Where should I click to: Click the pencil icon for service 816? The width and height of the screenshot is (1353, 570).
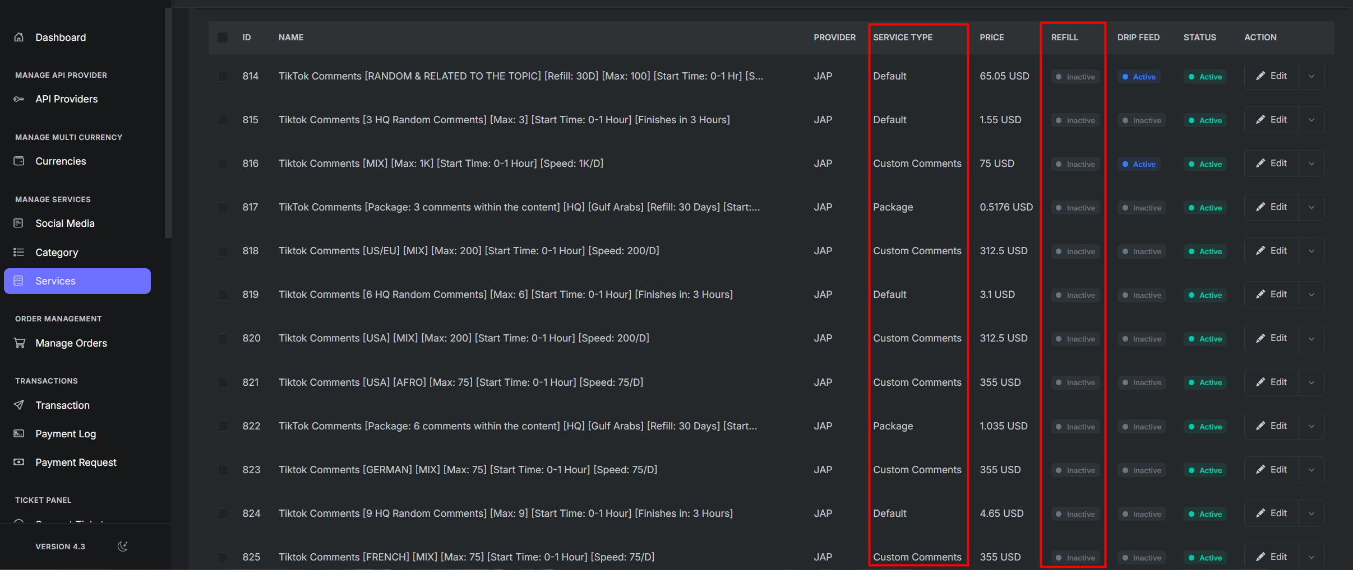point(1260,163)
